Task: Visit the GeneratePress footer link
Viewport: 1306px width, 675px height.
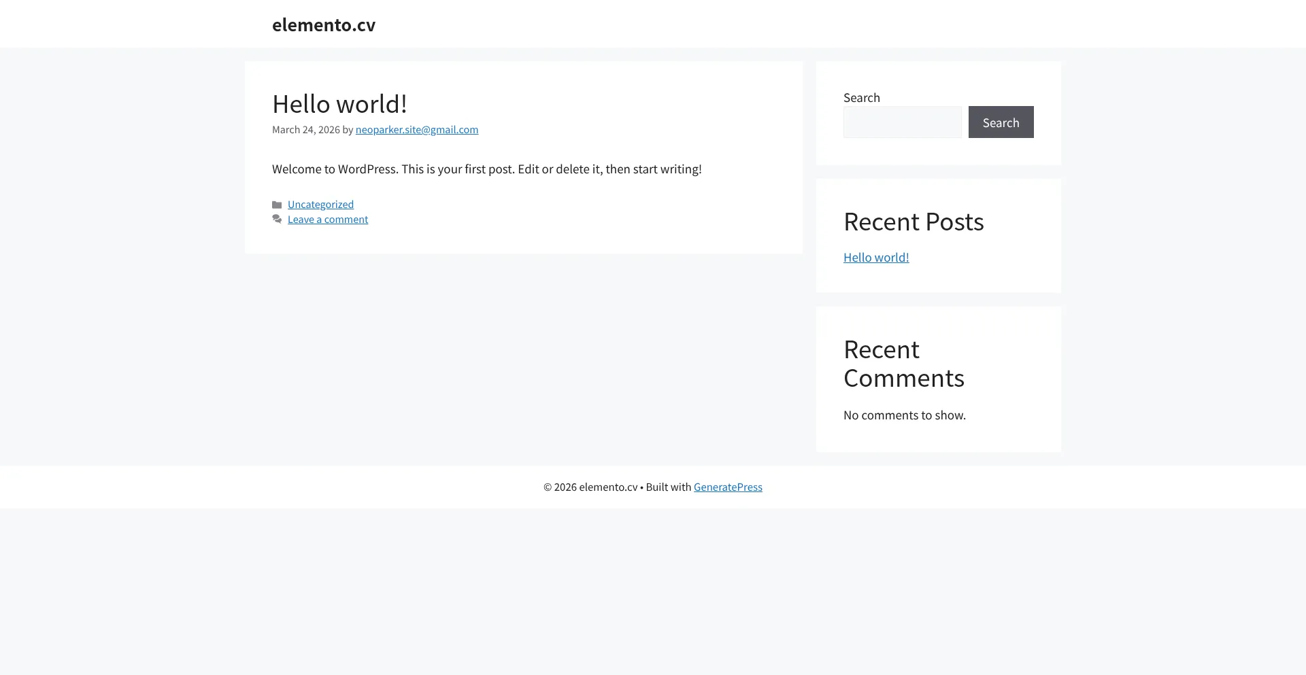Action: [728, 487]
